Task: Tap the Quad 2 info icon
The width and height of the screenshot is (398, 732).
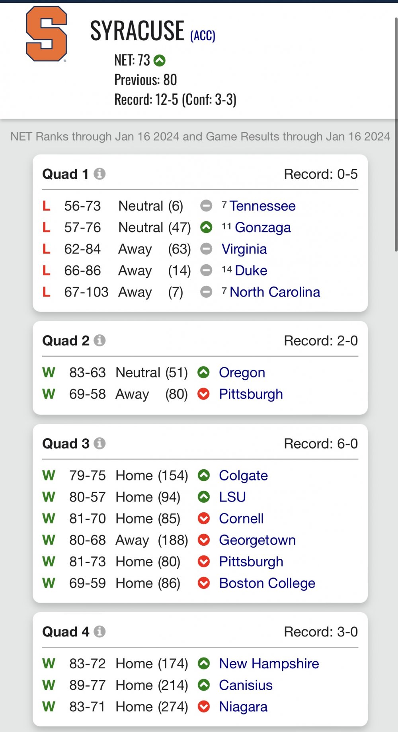Action: [99, 341]
